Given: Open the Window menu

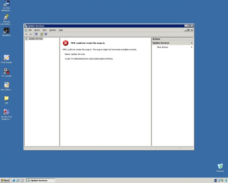Looking at the screenshot, I should 53,30.
